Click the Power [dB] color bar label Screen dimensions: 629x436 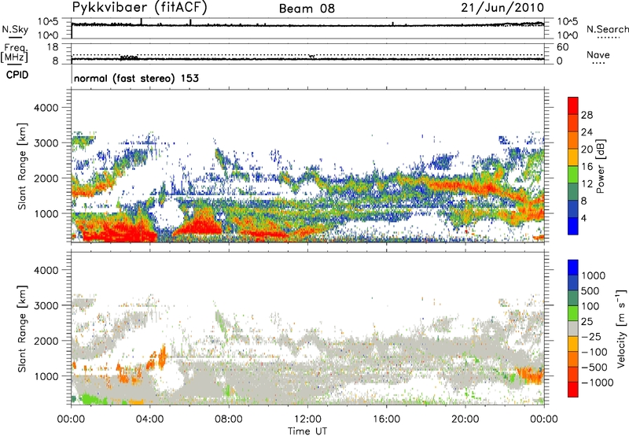tap(600, 166)
